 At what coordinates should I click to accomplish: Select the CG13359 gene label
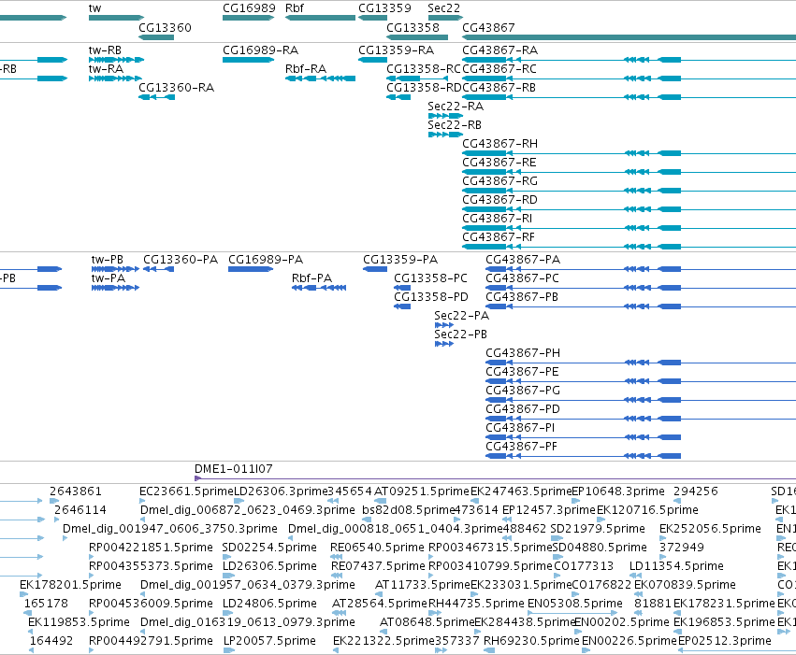(384, 8)
